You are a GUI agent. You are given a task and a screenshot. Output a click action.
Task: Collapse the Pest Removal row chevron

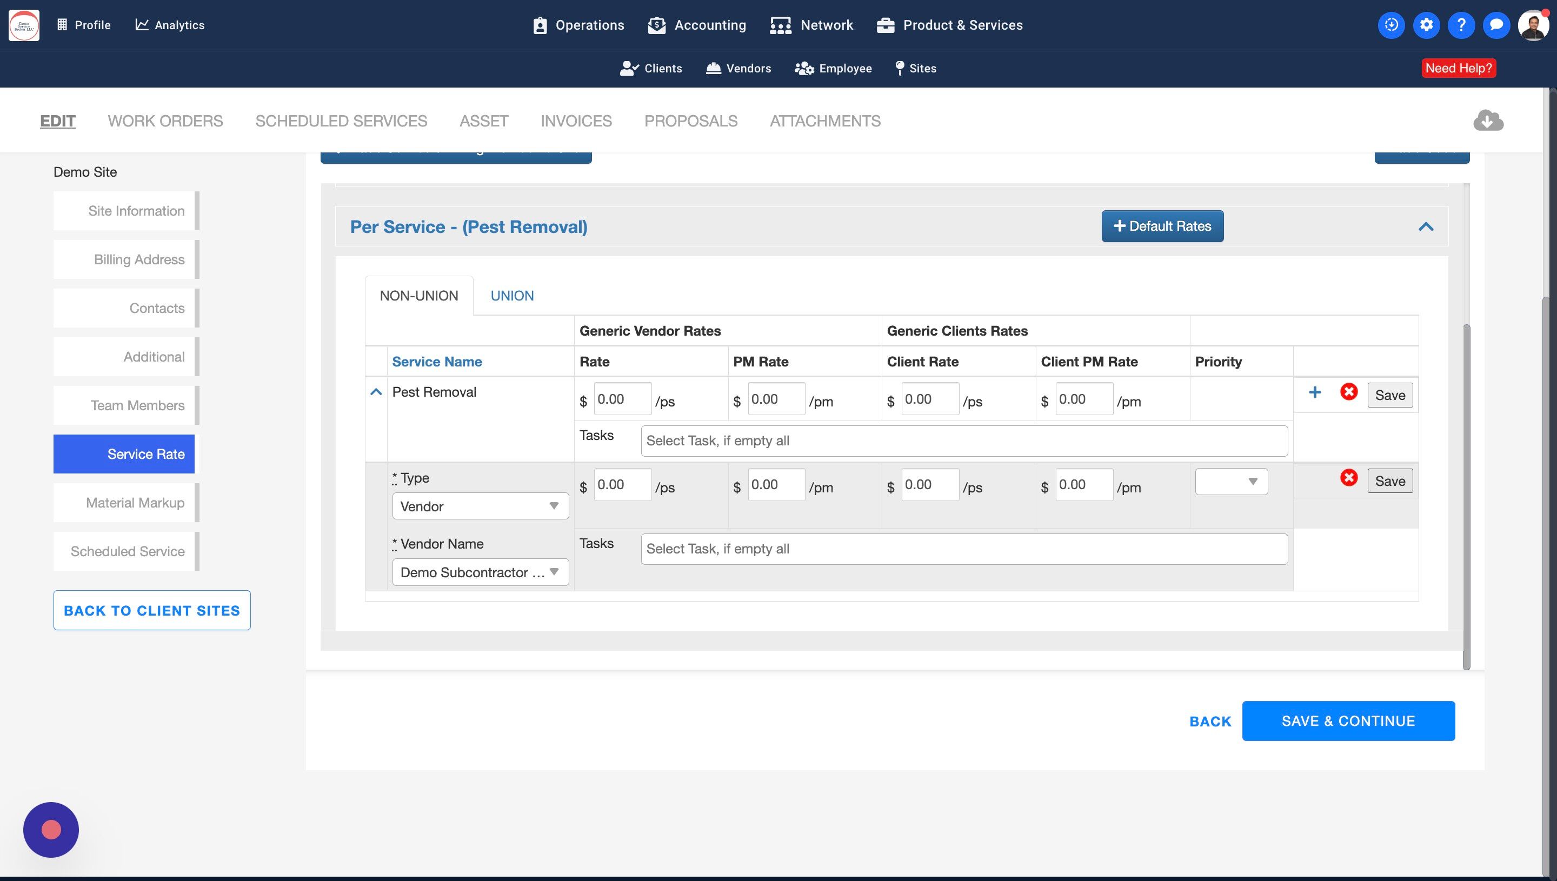(x=376, y=392)
